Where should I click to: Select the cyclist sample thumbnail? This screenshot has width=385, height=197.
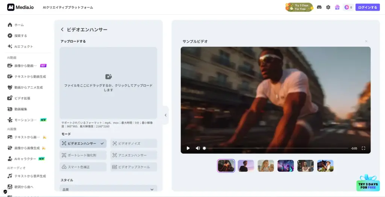coord(226,166)
